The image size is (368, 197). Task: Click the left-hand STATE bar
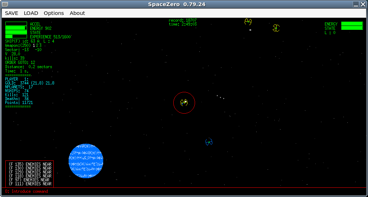tap(16, 32)
